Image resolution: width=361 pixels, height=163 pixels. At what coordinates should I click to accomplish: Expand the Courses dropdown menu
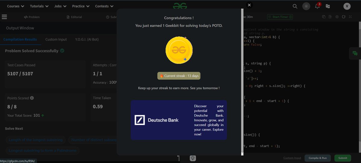coord(15,6)
